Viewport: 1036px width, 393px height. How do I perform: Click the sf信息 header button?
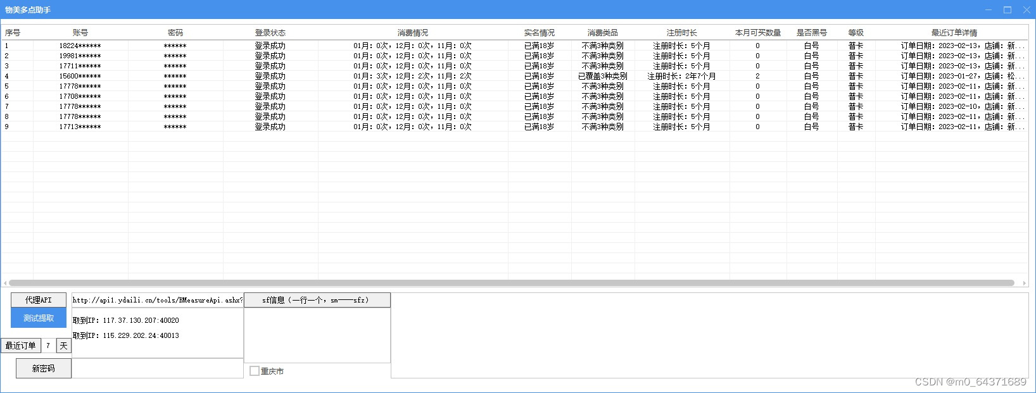pyautogui.click(x=317, y=300)
